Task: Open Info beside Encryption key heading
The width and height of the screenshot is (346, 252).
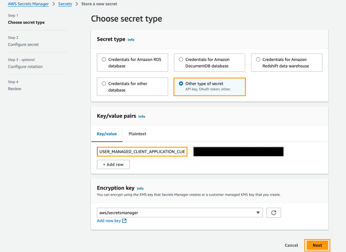Action: [x=140, y=188]
